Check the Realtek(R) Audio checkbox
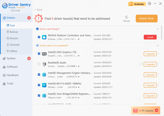Image resolution: width=164 pixels, height=116 pixels. [x=39, y=64]
